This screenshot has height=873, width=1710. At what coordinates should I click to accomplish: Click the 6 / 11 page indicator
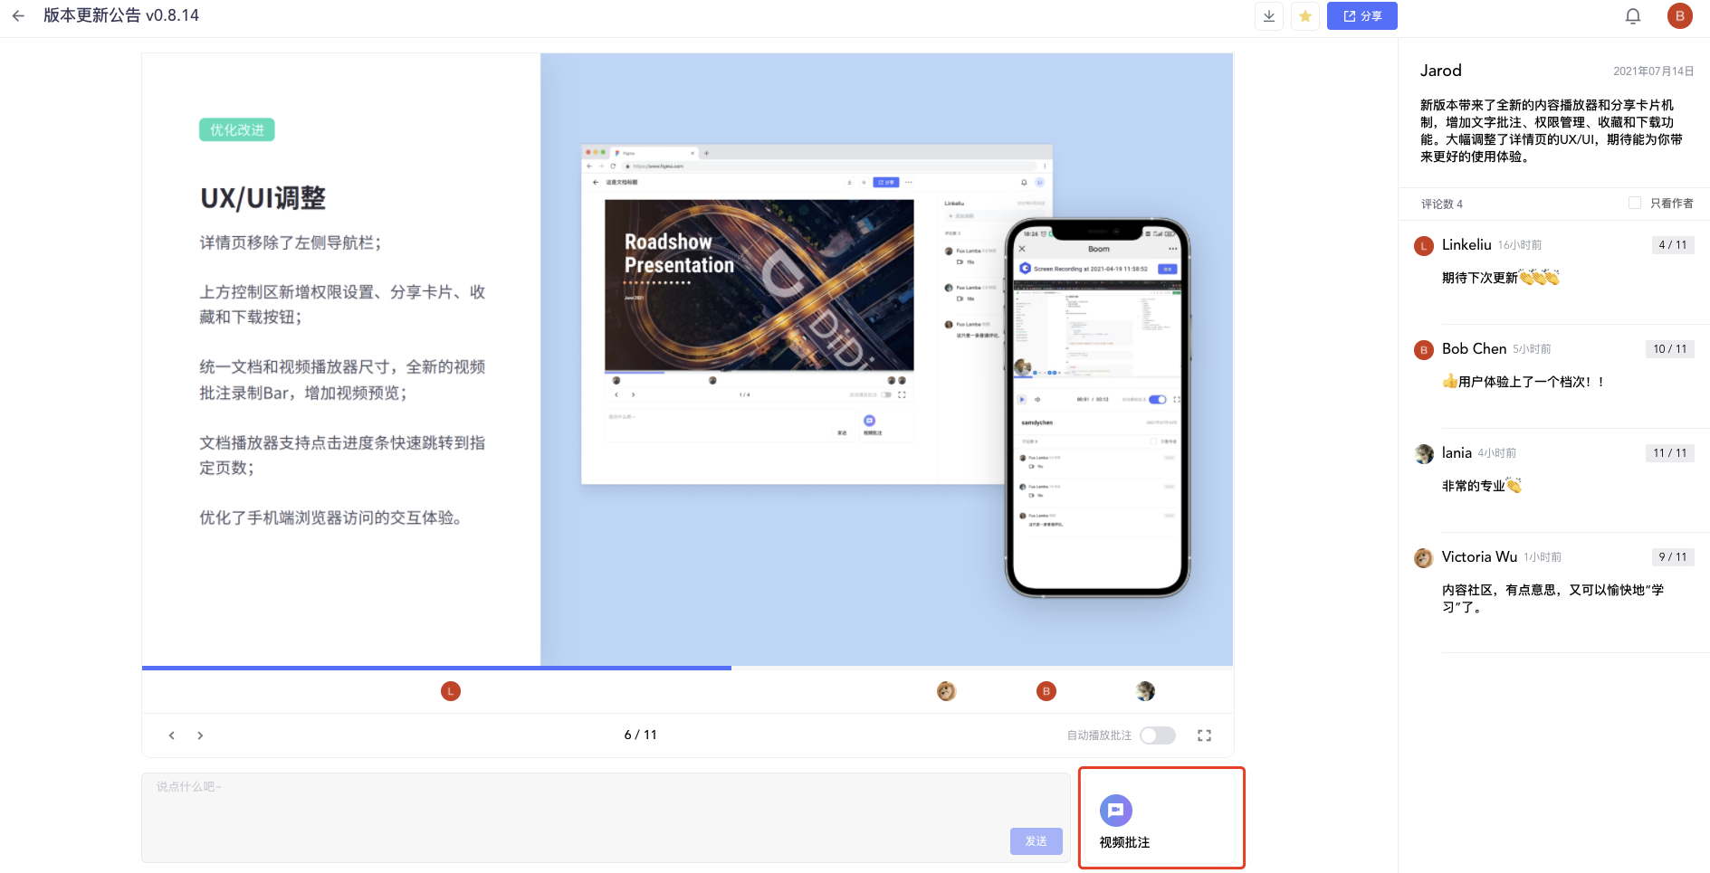tap(641, 735)
